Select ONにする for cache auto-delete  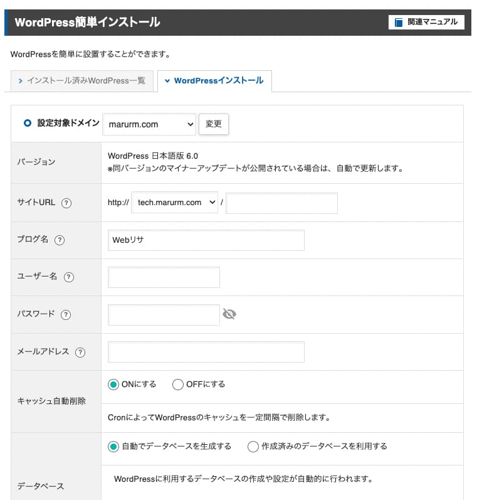(113, 385)
